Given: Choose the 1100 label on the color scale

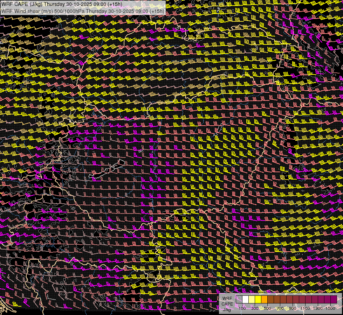Looking at the screenshot, I should tap(305, 308).
